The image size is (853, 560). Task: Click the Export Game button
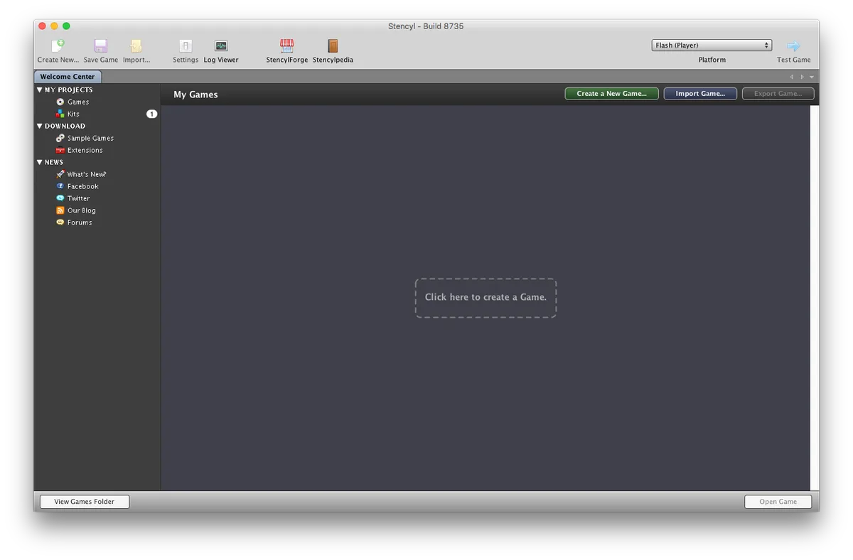click(x=778, y=94)
